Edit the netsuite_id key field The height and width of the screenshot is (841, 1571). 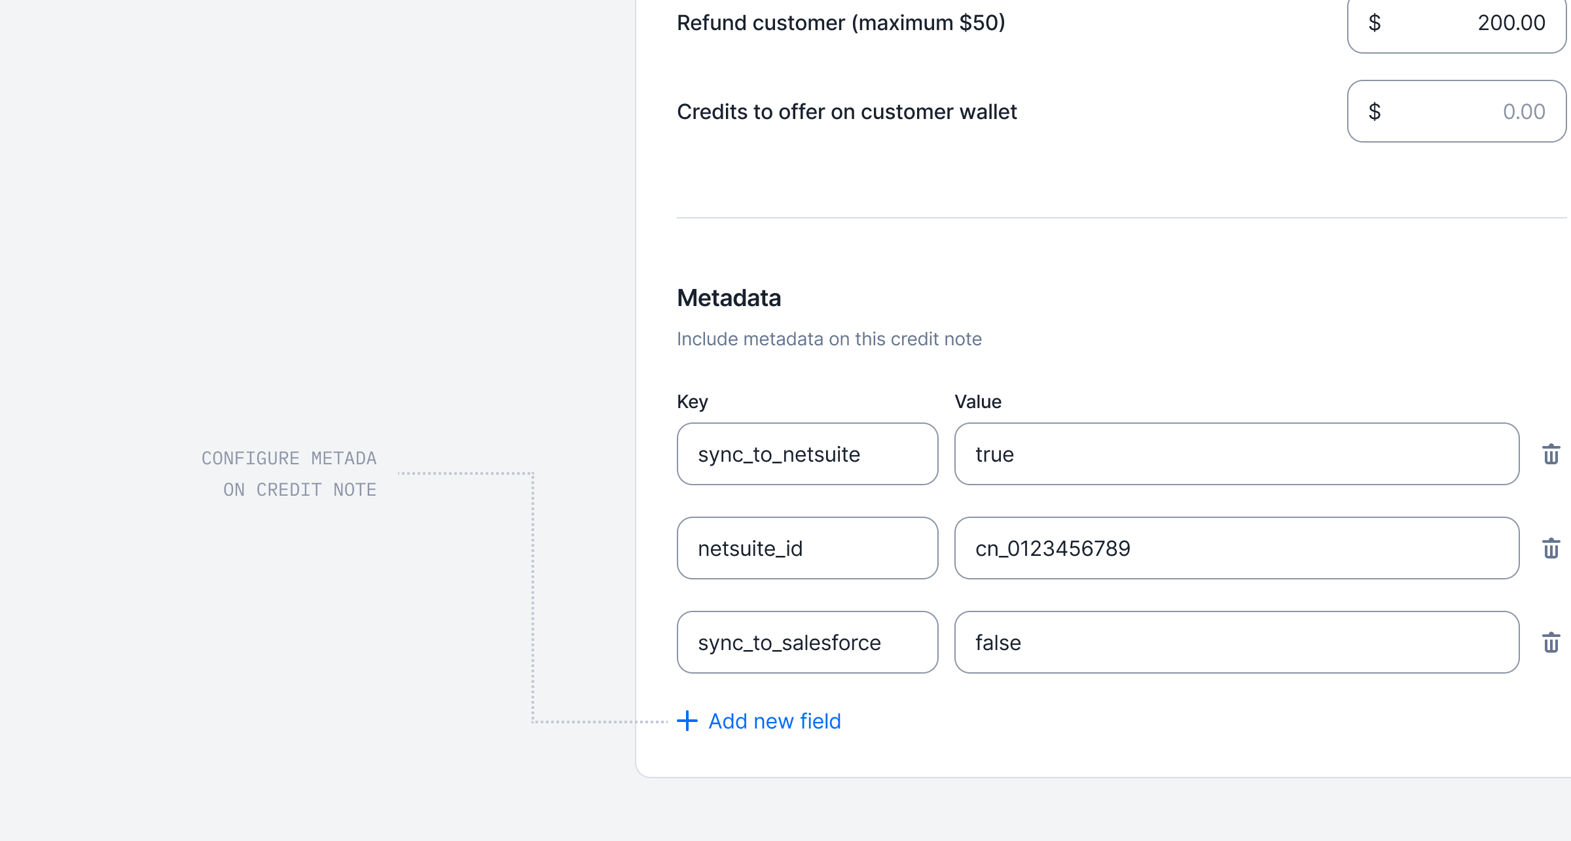coord(807,548)
